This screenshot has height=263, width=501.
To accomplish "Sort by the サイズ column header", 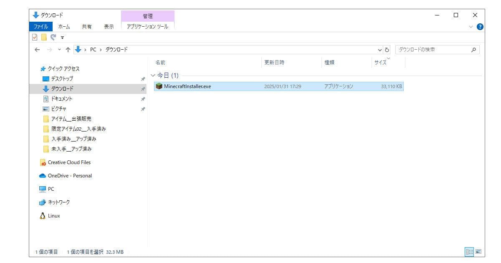I will tap(380, 62).
